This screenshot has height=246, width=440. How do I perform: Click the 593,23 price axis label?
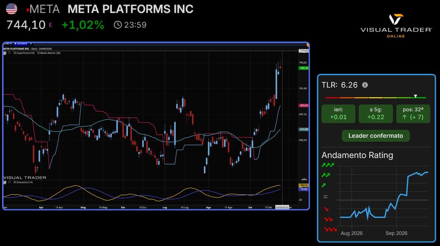point(303,140)
